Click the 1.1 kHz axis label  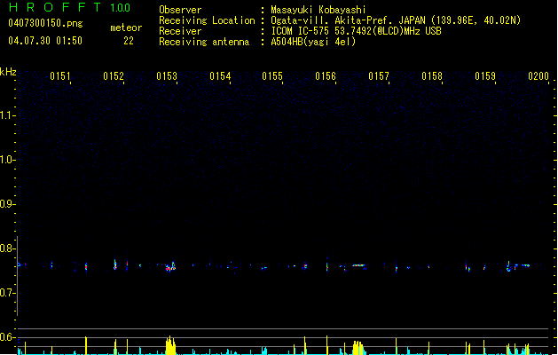click(7, 115)
